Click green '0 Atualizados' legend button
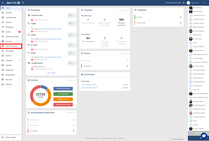 click(x=63, y=94)
